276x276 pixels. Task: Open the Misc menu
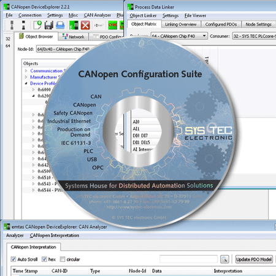pyautogui.click(x=73, y=15)
